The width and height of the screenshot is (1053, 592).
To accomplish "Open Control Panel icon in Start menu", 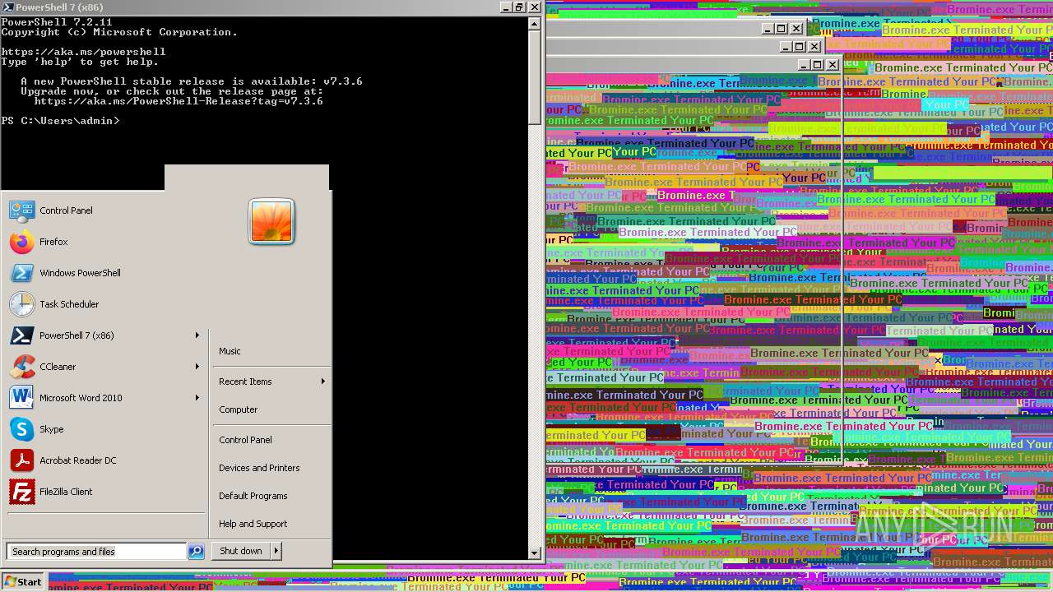I will [x=22, y=210].
